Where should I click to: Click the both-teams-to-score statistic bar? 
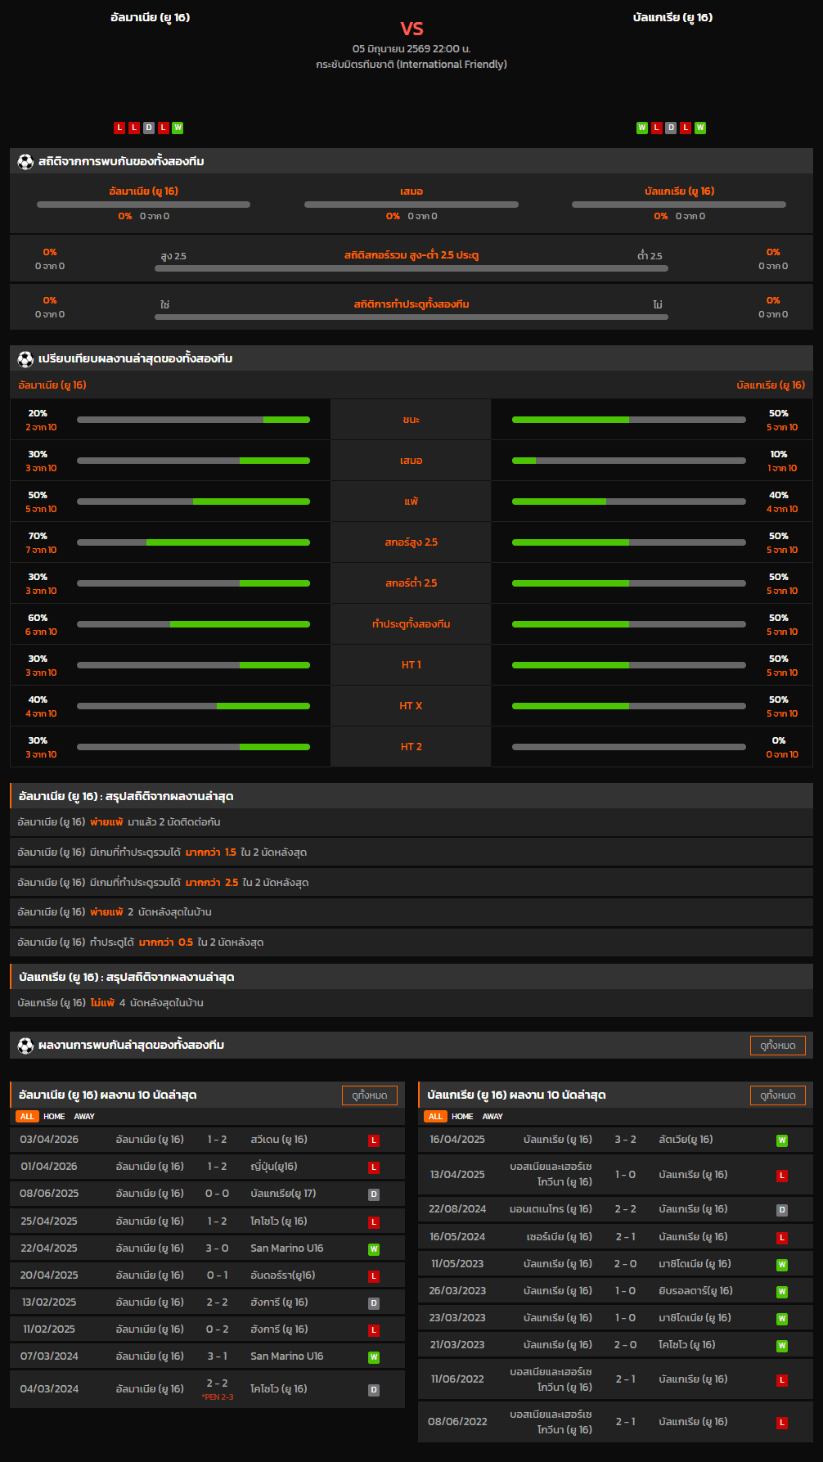[411, 317]
